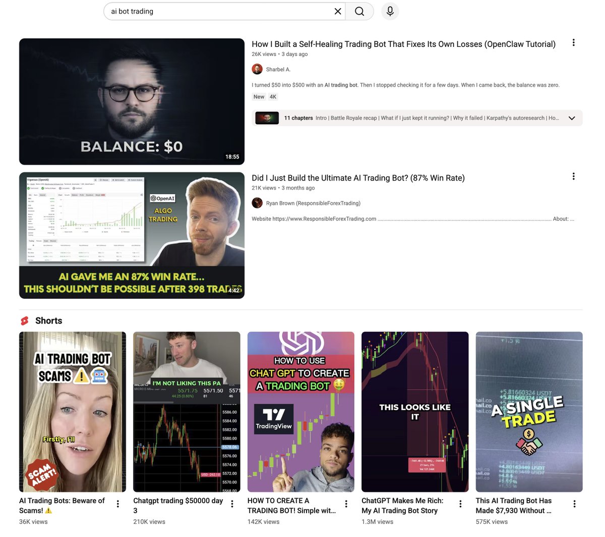The image size is (605, 537).
Task: Click the red Shorts logo icon
Action: pyautogui.click(x=25, y=321)
